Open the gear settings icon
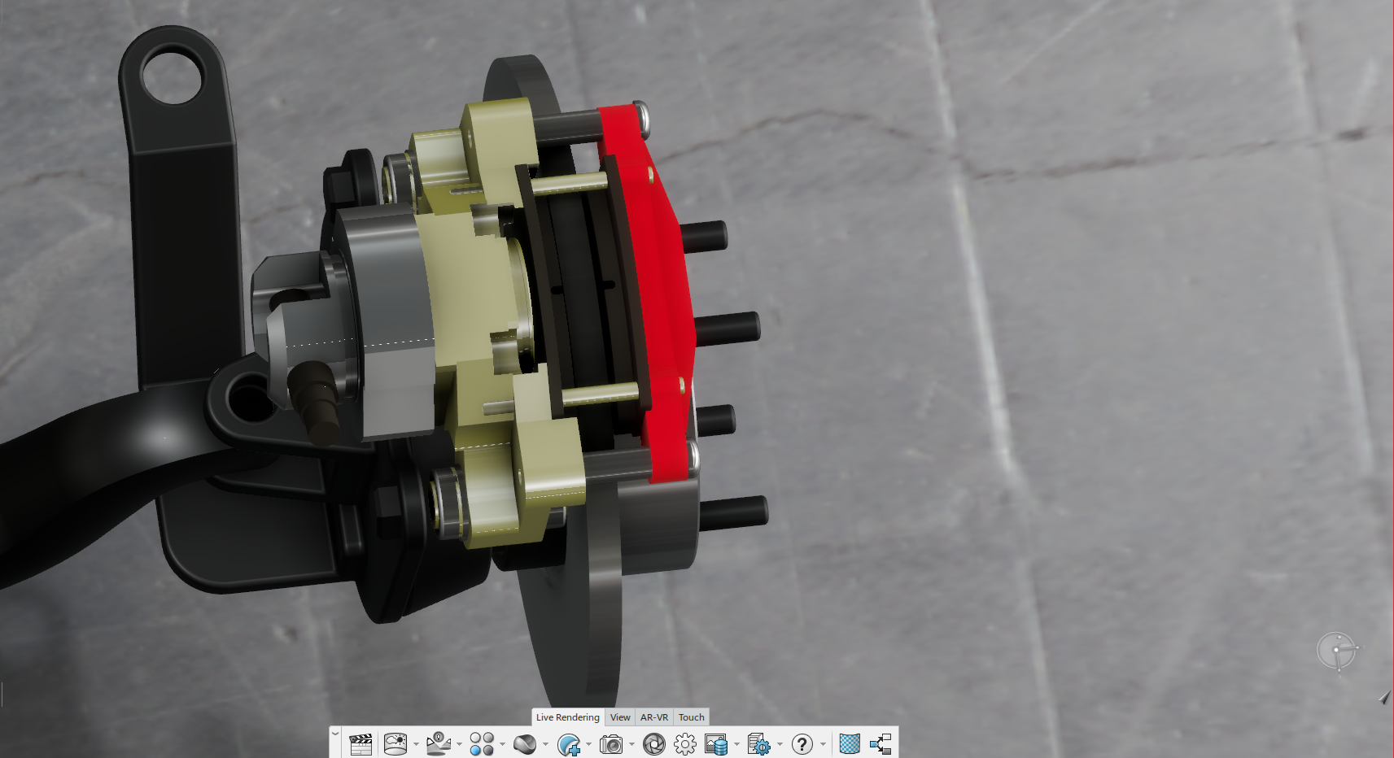The image size is (1394, 758). click(685, 744)
